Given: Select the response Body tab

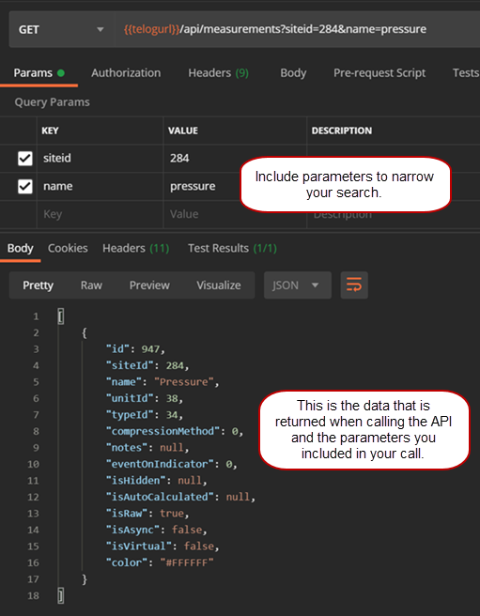Looking at the screenshot, I should click(20, 248).
